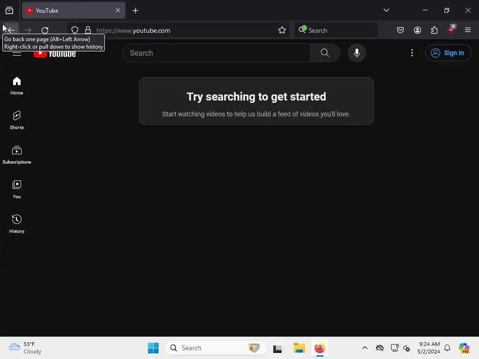The height and width of the screenshot is (359, 479).
Task: Open Shorts in the sidebar
Action: point(17,120)
